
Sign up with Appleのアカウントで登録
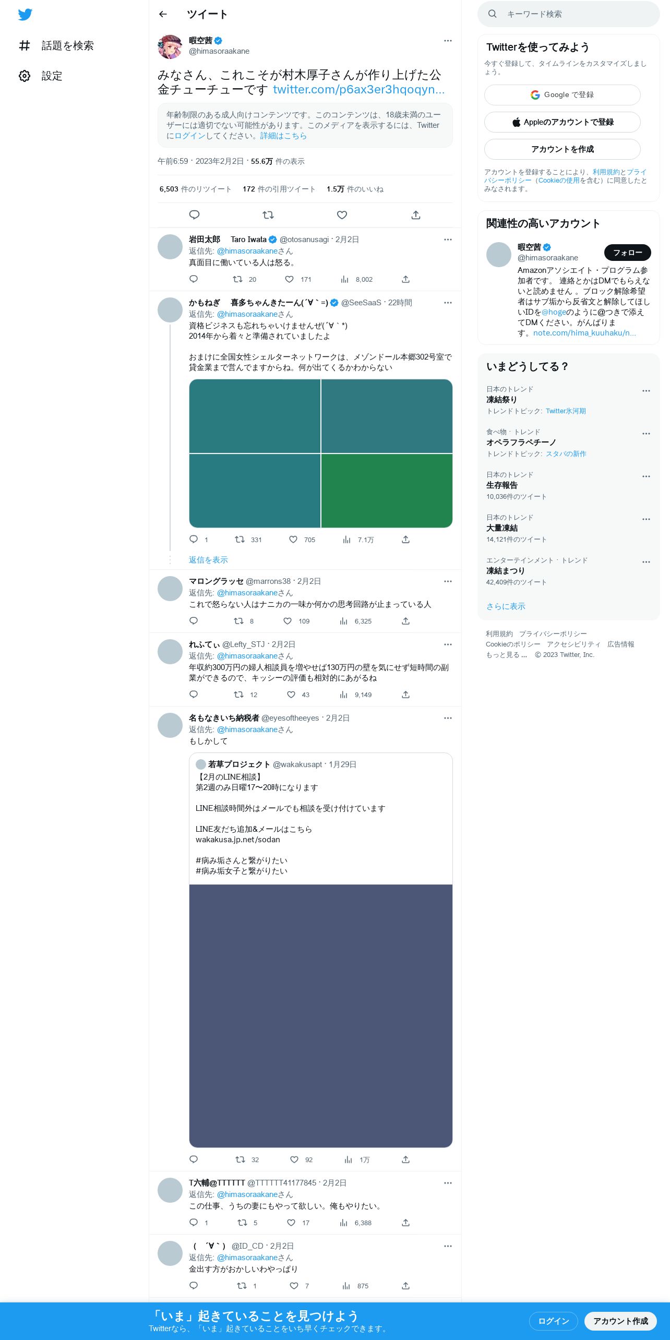pyautogui.click(x=563, y=122)
